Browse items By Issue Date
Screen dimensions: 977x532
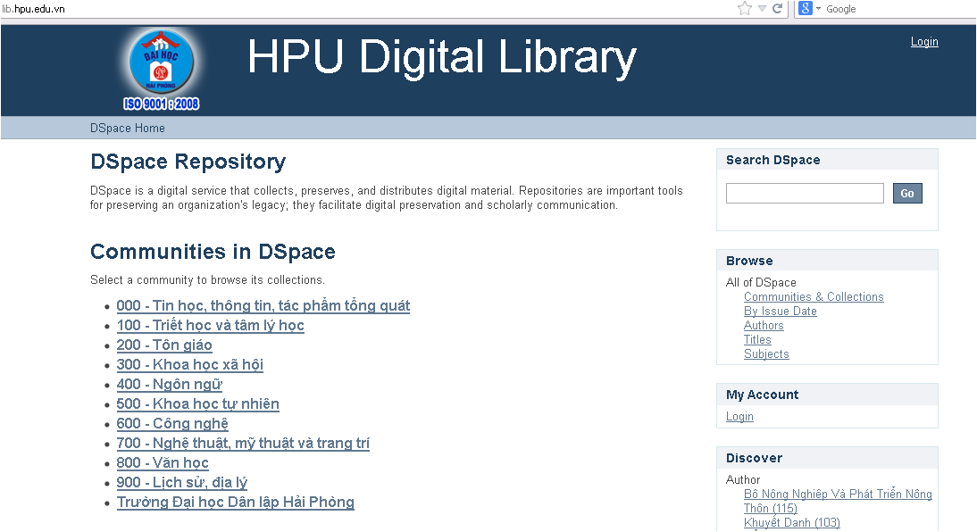tap(780, 311)
